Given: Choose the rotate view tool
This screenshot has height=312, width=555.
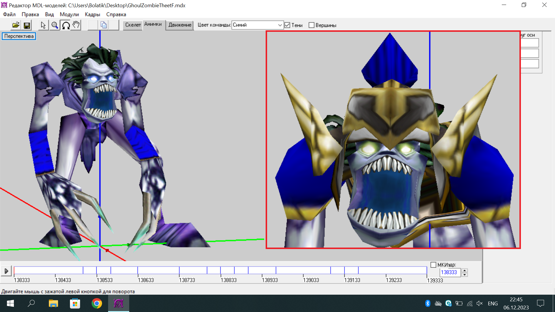Looking at the screenshot, I should 66,25.
